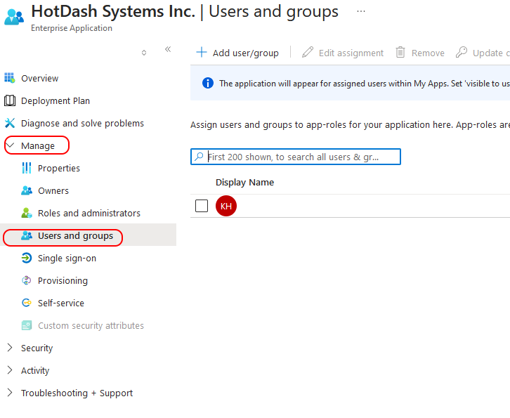Click the magnifier icon in search box
This screenshot has height=418, width=510.
point(199,157)
